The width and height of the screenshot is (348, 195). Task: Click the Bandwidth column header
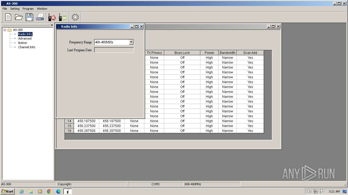tap(228, 53)
